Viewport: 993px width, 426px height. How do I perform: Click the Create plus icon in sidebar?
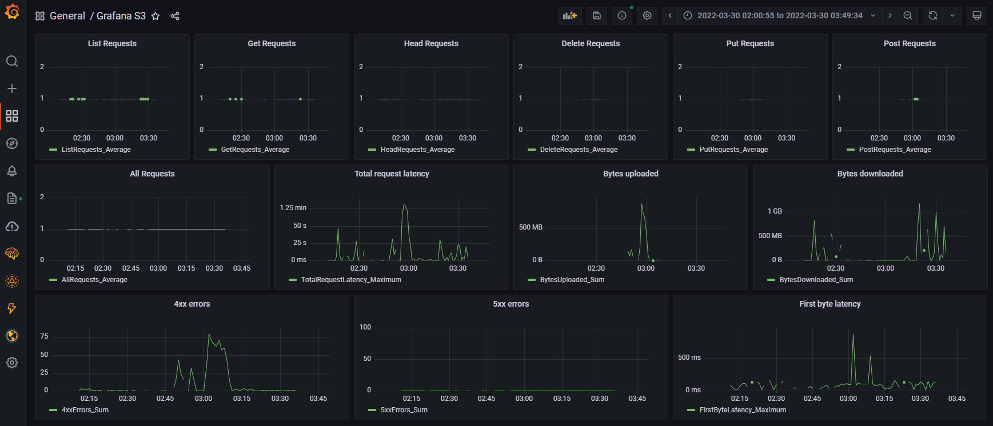12,89
